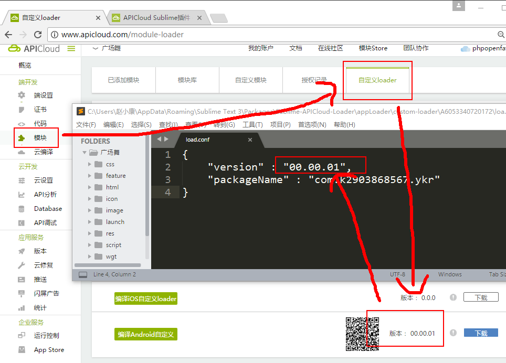This screenshot has height=363, width=506.
Task: Click the 端设置 gear icon
Action: [22, 95]
